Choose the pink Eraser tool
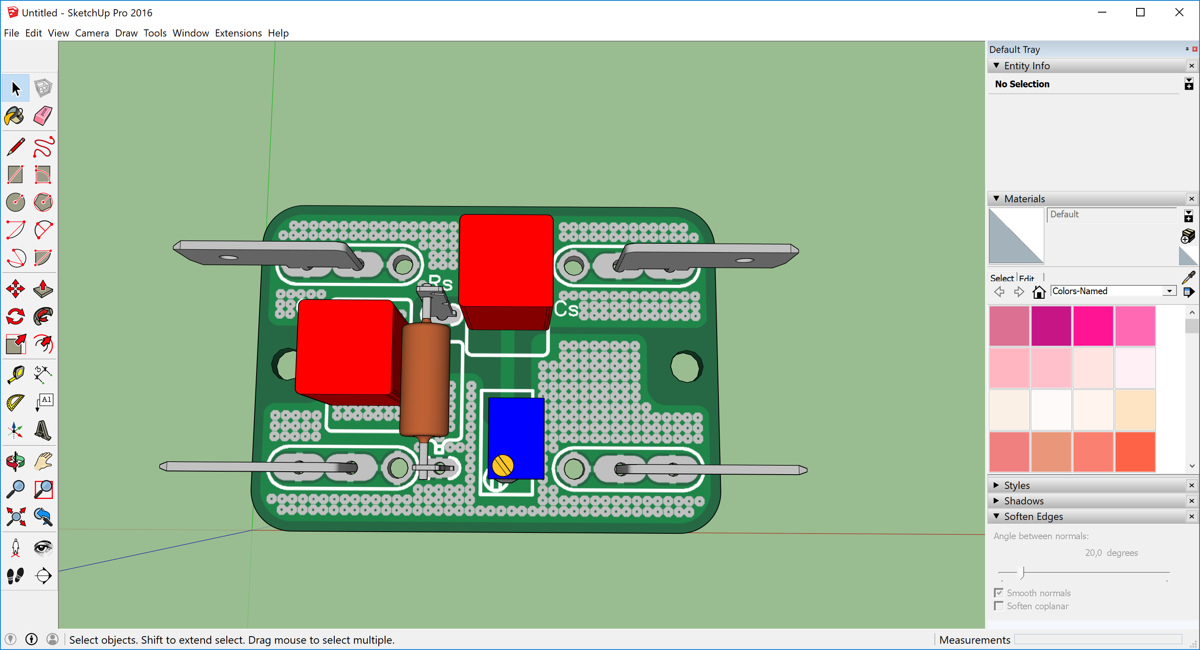 tap(43, 116)
